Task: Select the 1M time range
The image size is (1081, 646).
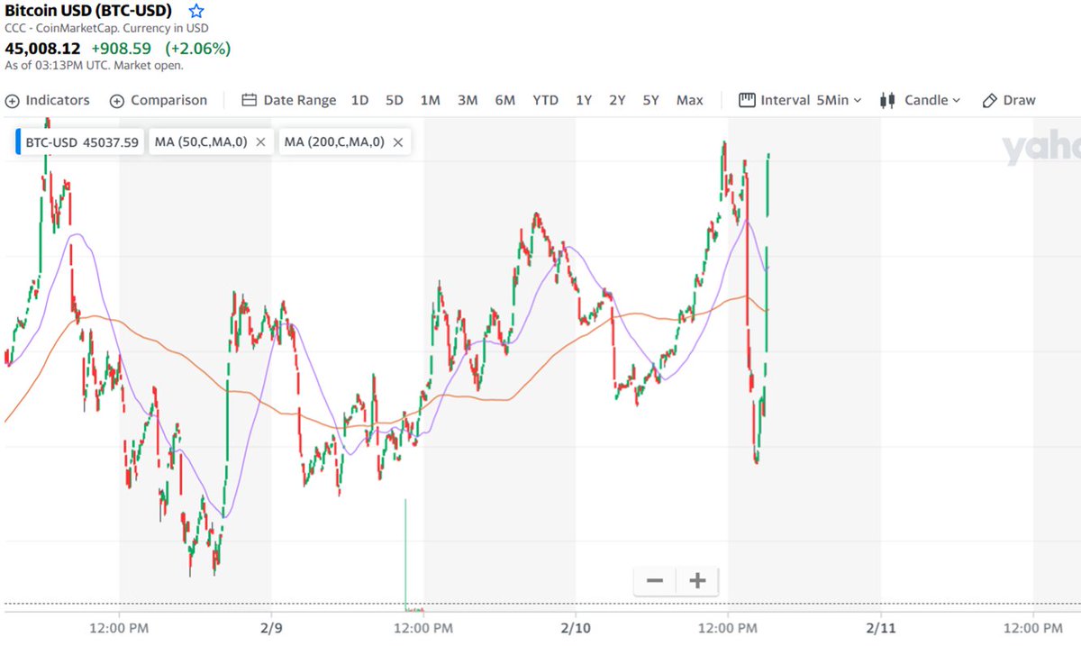Action: 430,100
